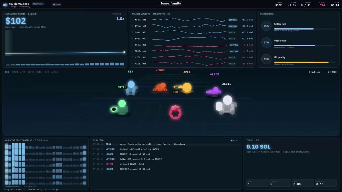Toggle WATCH badge for 890e..323
The image size is (342, 192).
232,32
